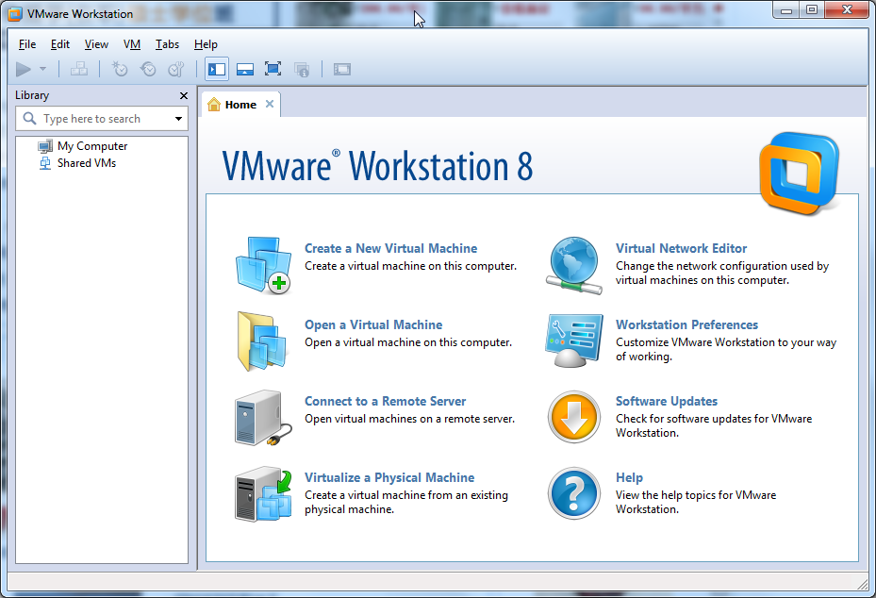The image size is (876, 598).
Task: Click the My Computer monitor icon
Action: click(x=45, y=146)
